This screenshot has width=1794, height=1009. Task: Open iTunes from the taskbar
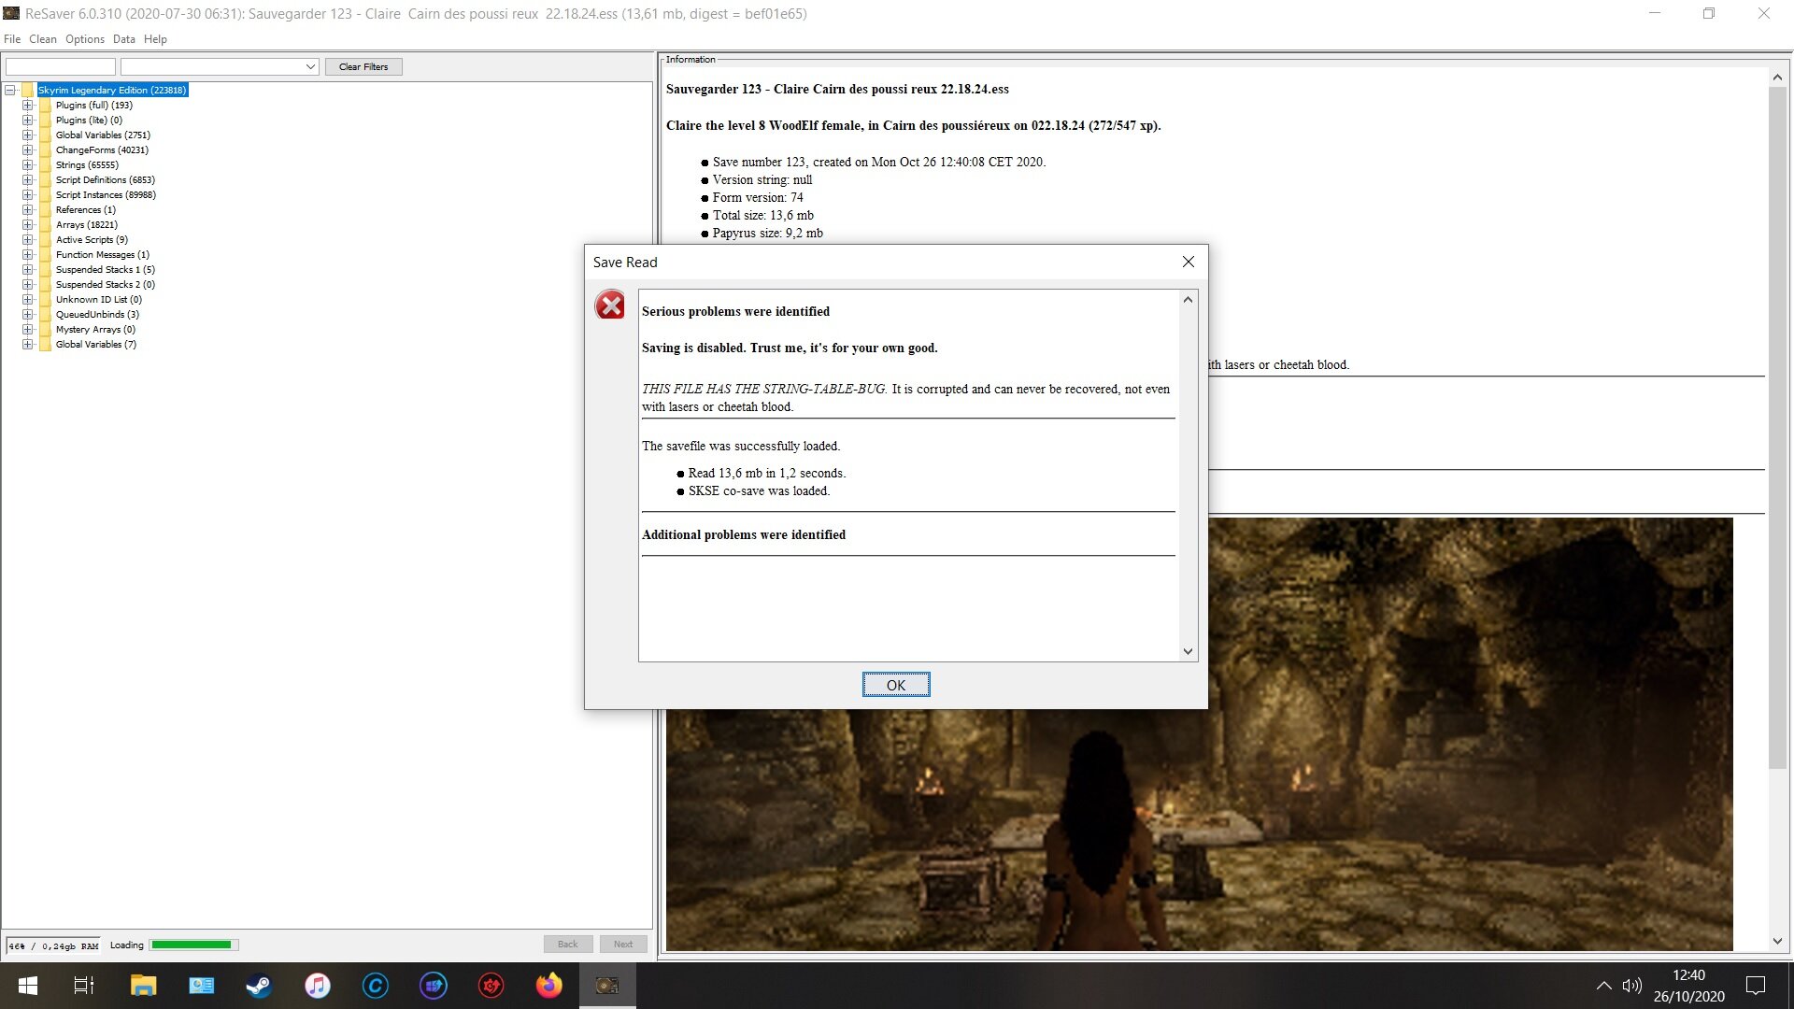click(318, 986)
